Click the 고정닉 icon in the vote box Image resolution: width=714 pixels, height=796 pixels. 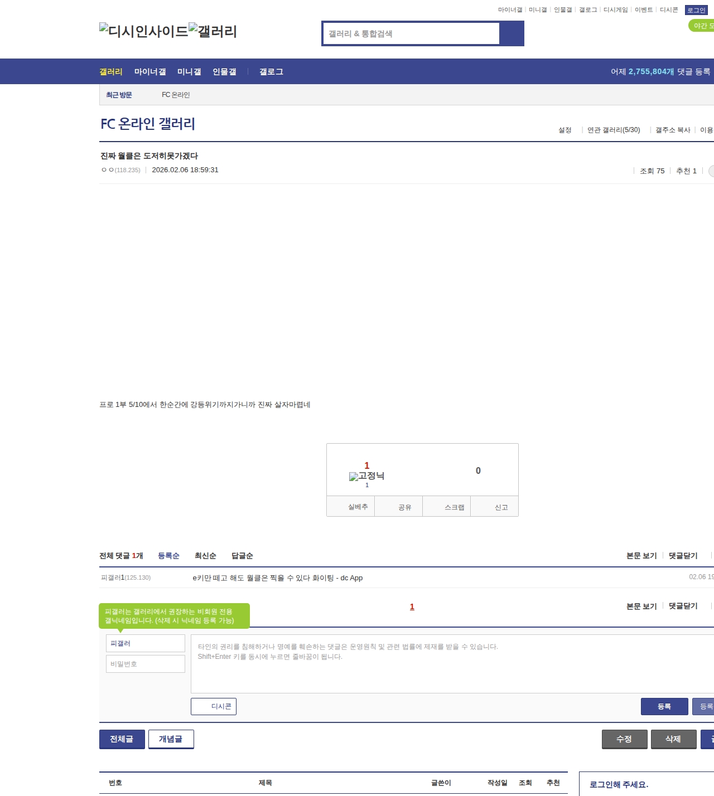pyautogui.click(x=366, y=476)
